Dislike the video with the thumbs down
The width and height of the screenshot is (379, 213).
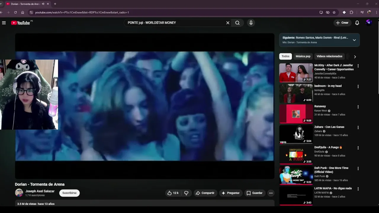186,193
